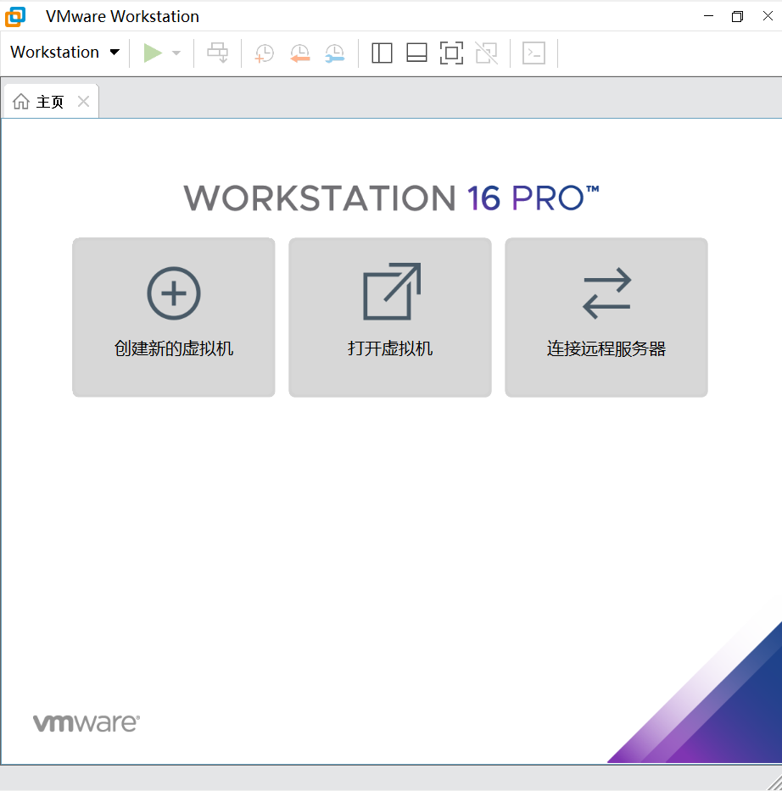Click the VMware Workstation title bar logo
This screenshot has height=791, width=782.
click(15, 16)
